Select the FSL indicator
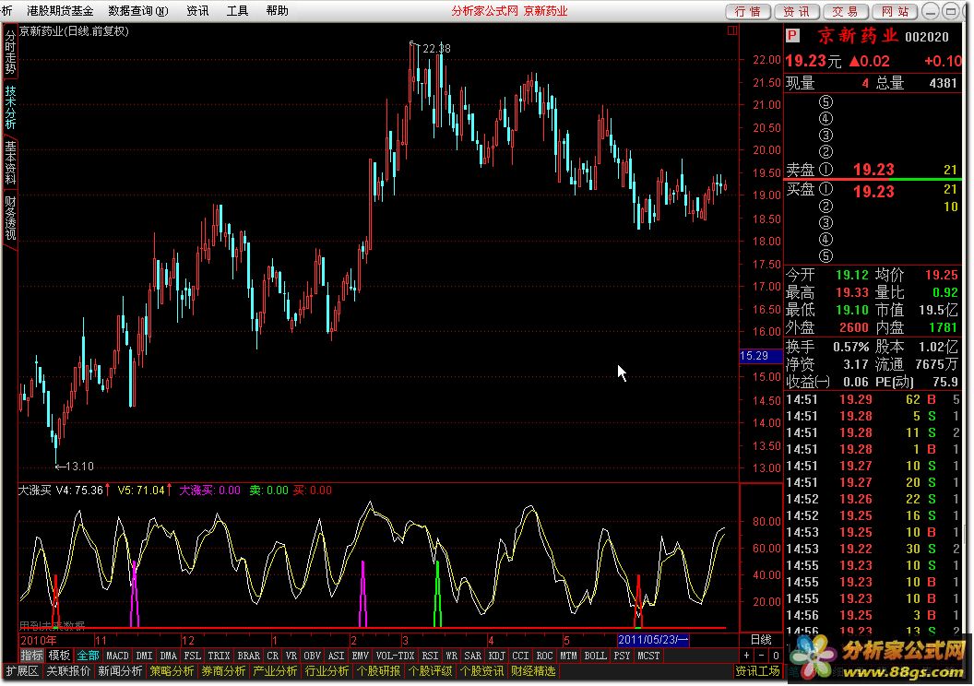The height and width of the screenshot is (686, 974). (193, 656)
